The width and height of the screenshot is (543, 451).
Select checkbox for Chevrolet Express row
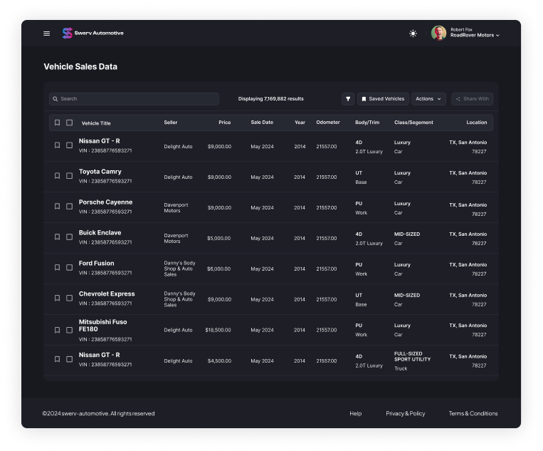coord(69,298)
